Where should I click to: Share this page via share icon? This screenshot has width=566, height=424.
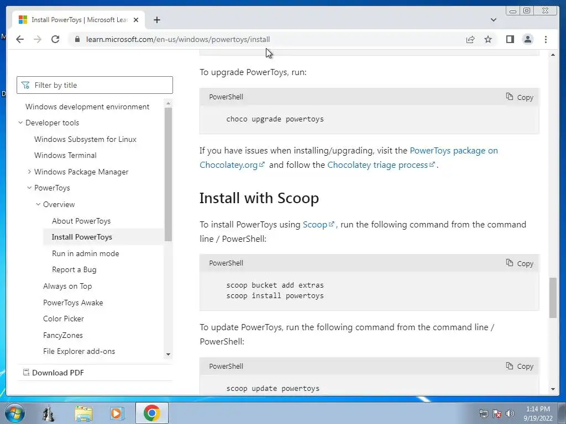(x=470, y=39)
